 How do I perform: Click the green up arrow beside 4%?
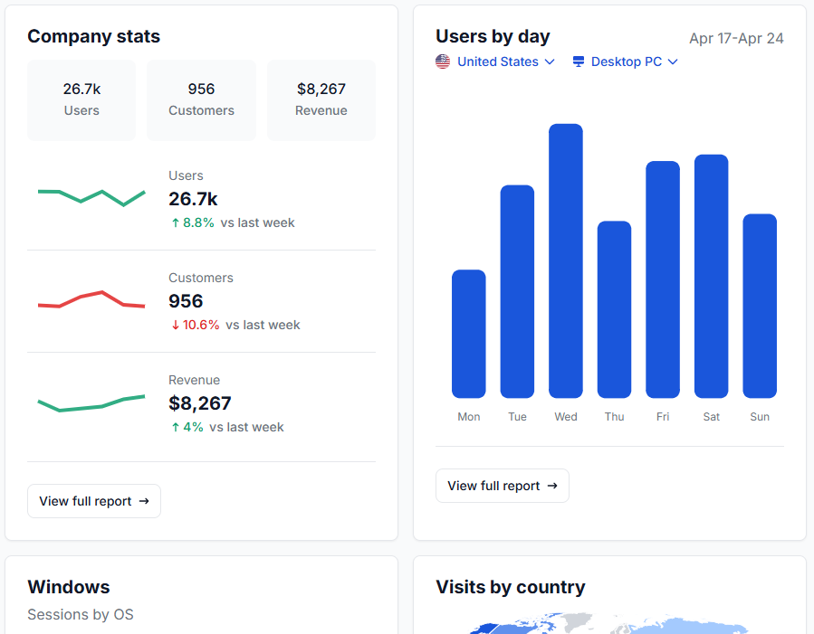[176, 427]
